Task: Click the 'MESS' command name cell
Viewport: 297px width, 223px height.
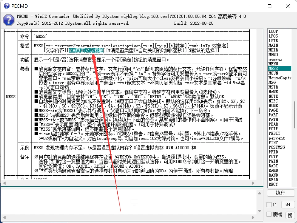Action: [40, 36]
